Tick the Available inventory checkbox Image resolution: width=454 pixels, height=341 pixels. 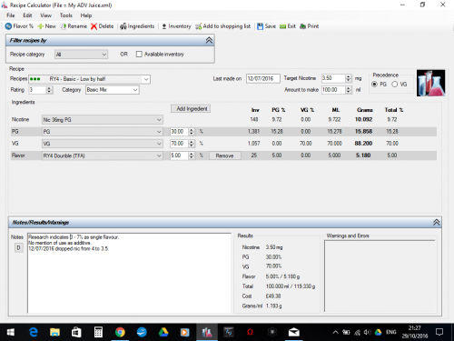139,54
